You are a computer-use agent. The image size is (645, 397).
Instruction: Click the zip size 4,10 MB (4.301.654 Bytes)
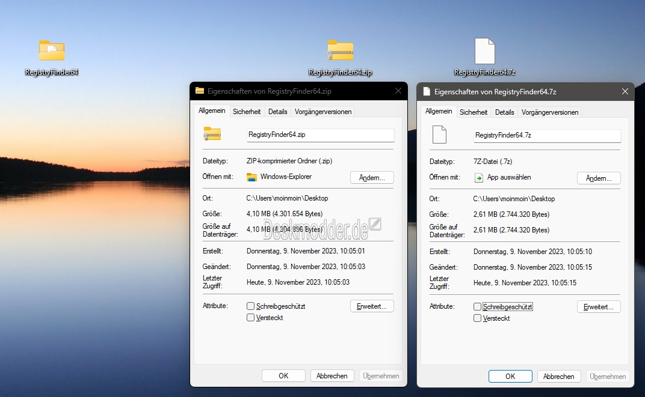tap(285, 214)
